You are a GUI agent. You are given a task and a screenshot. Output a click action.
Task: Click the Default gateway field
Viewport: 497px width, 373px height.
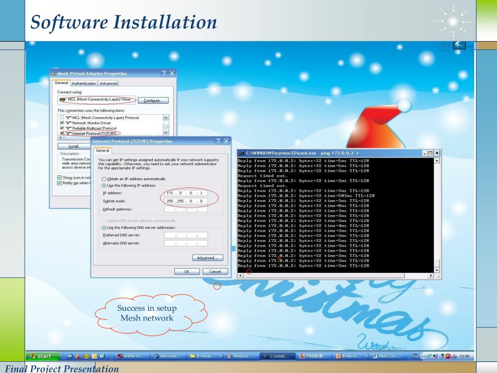(186, 209)
